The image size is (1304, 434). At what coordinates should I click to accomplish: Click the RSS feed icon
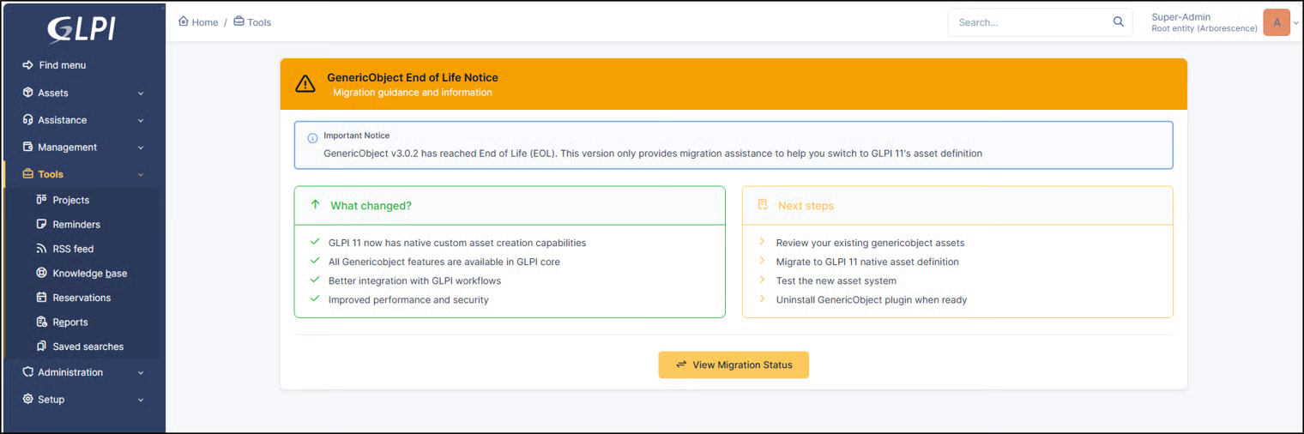point(41,249)
